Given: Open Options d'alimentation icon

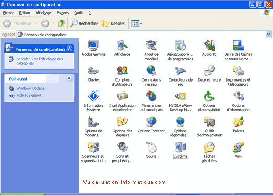Looking at the screenshot, I should [x=238, y=96].
